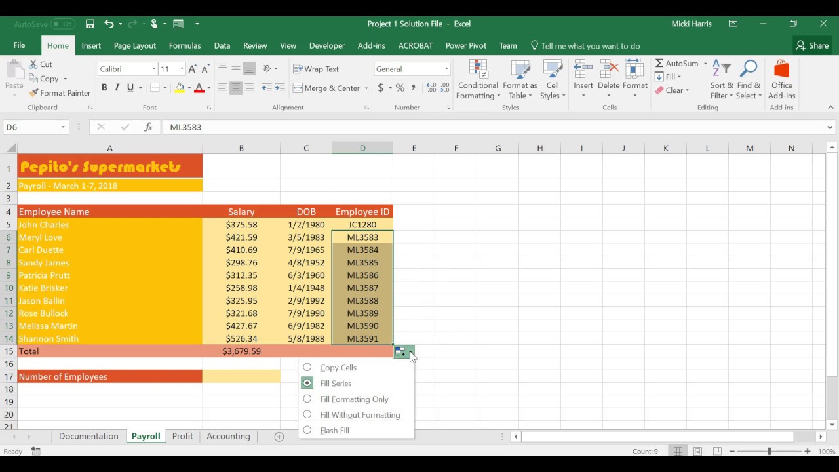Toggle Wrap Text for selected cells

(x=316, y=69)
